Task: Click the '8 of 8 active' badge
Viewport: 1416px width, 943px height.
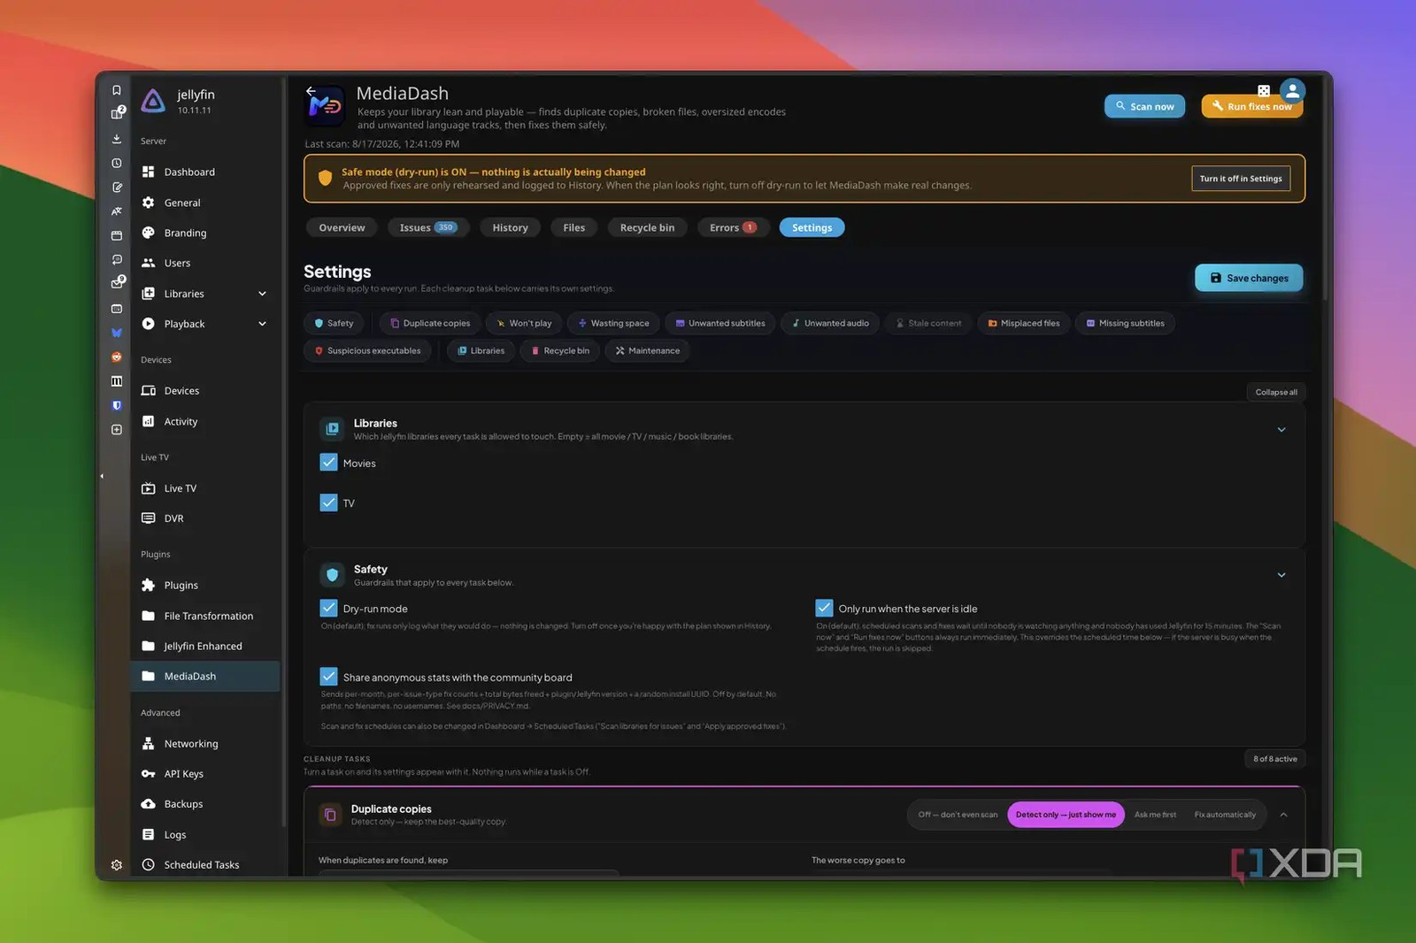Action: [x=1274, y=758]
